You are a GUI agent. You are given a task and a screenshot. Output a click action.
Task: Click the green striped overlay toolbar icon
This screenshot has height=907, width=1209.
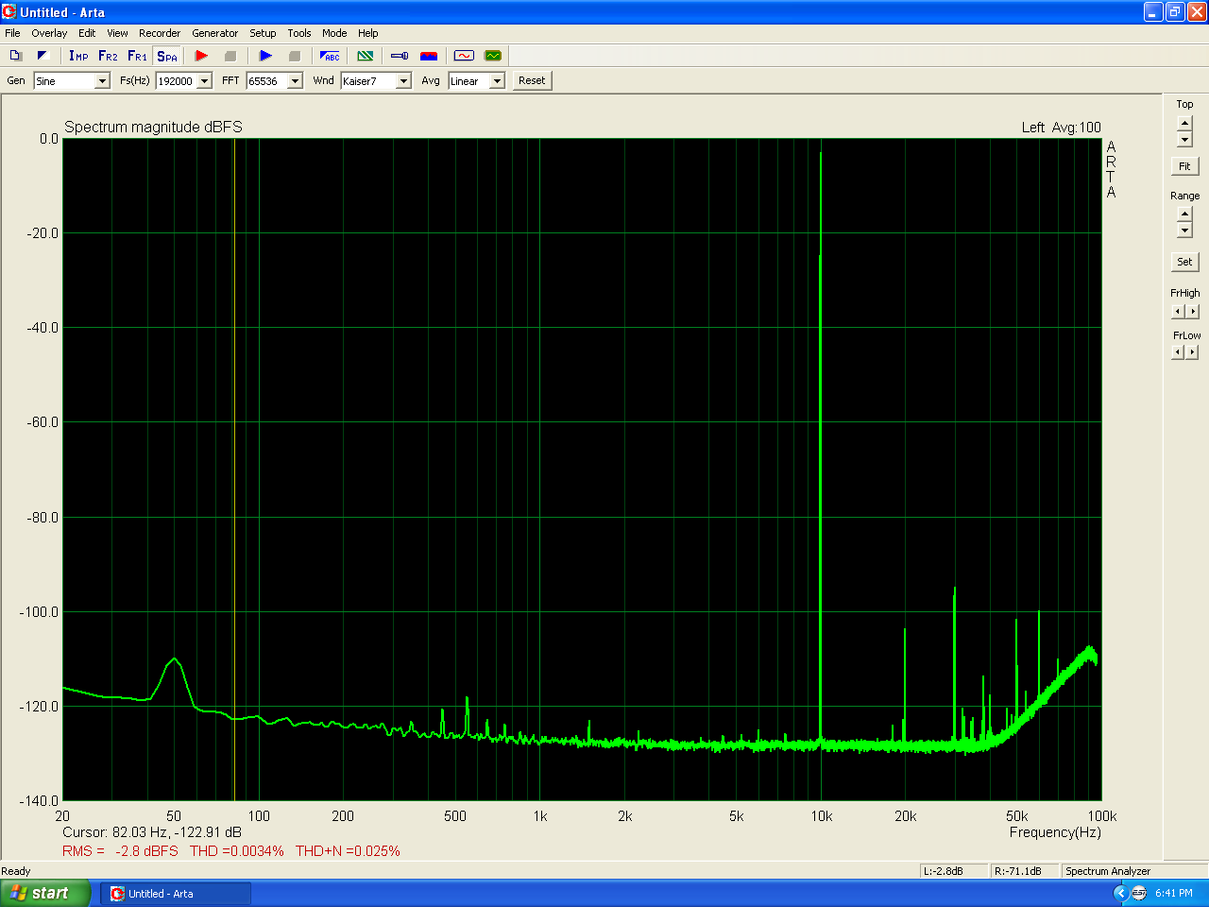click(366, 56)
